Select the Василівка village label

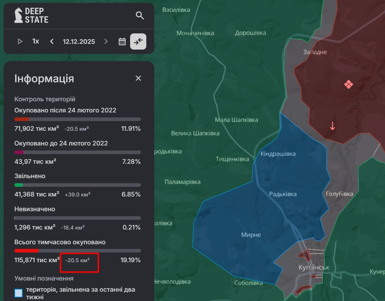pos(176,10)
